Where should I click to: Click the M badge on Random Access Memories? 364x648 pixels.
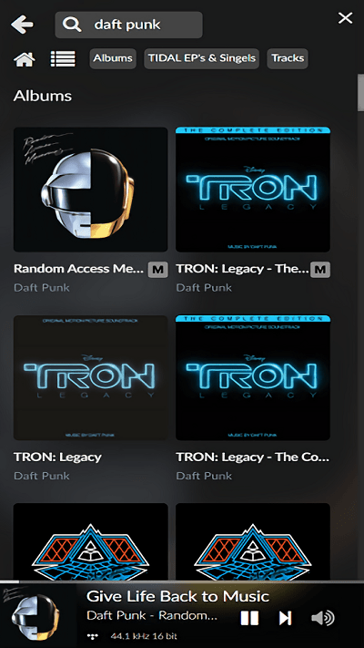158,270
